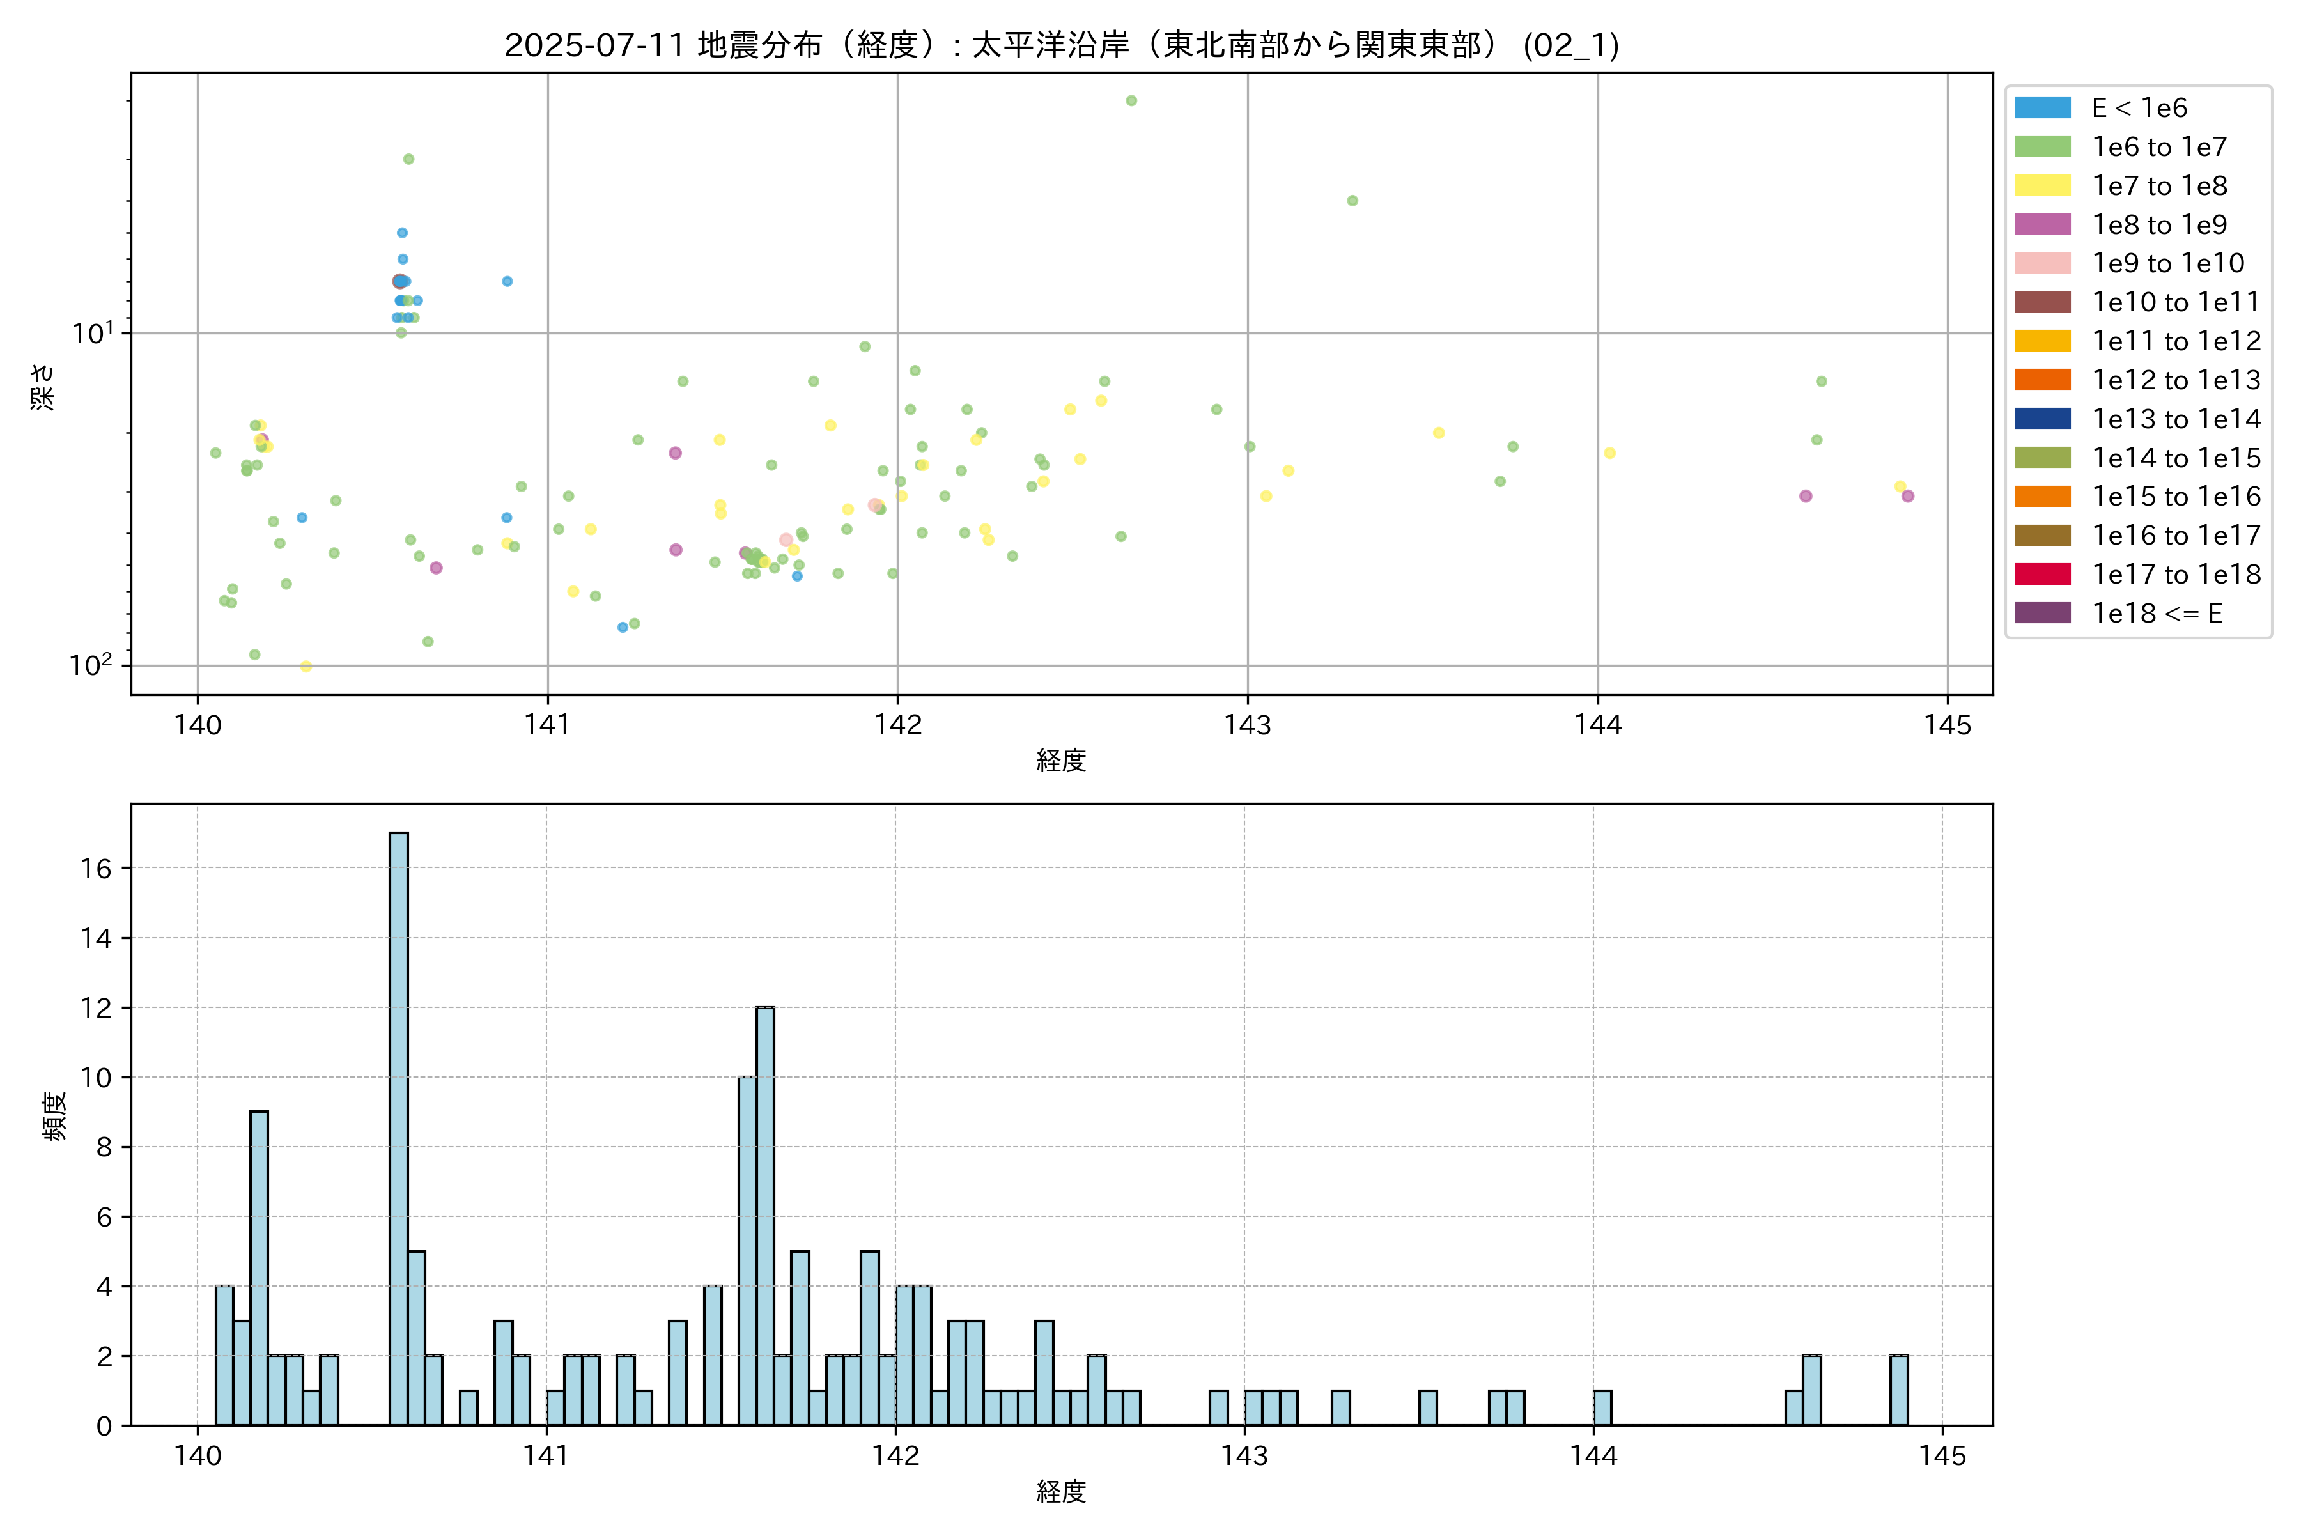Click the chart title text at top
Viewport: 2301px width, 1534px height.
(x=1062, y=45)
